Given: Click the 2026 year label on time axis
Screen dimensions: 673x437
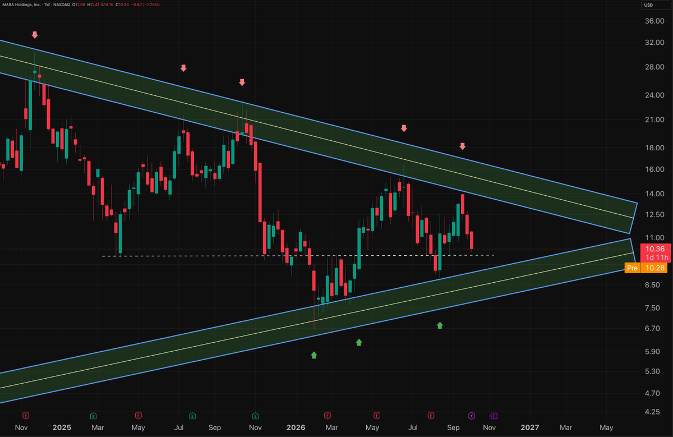Looking at the screenshot, I should tap(296, 428).
